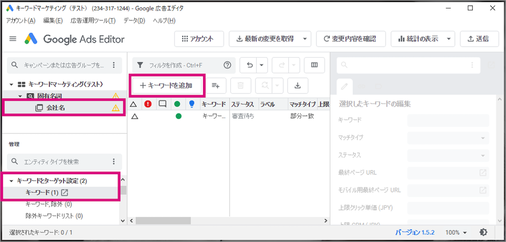The image size is (506, 242).
Task: Click 変更内容を確認 button
Action: [352, 39]
